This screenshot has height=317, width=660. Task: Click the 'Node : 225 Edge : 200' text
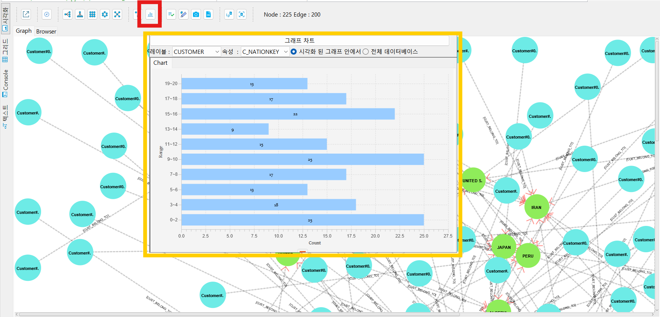pyautogui.click(x=292, y=15)
